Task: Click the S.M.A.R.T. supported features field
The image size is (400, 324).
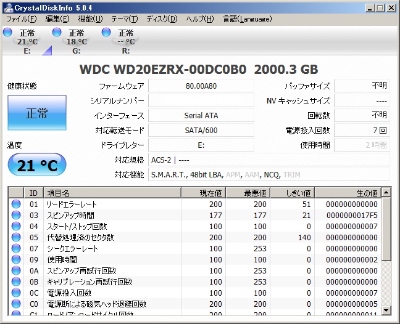Action: coord(269,174)
